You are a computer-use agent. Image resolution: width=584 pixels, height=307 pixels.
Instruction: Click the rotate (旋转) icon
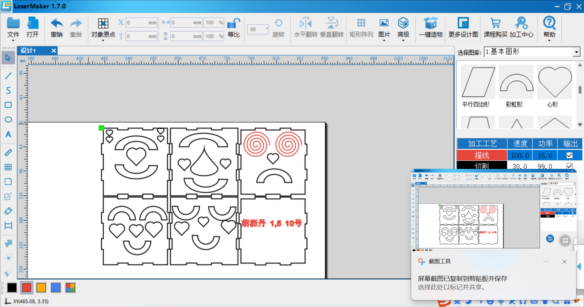(278, 23)
